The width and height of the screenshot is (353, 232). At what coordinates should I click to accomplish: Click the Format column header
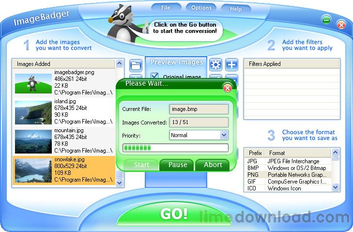[298, 153]
